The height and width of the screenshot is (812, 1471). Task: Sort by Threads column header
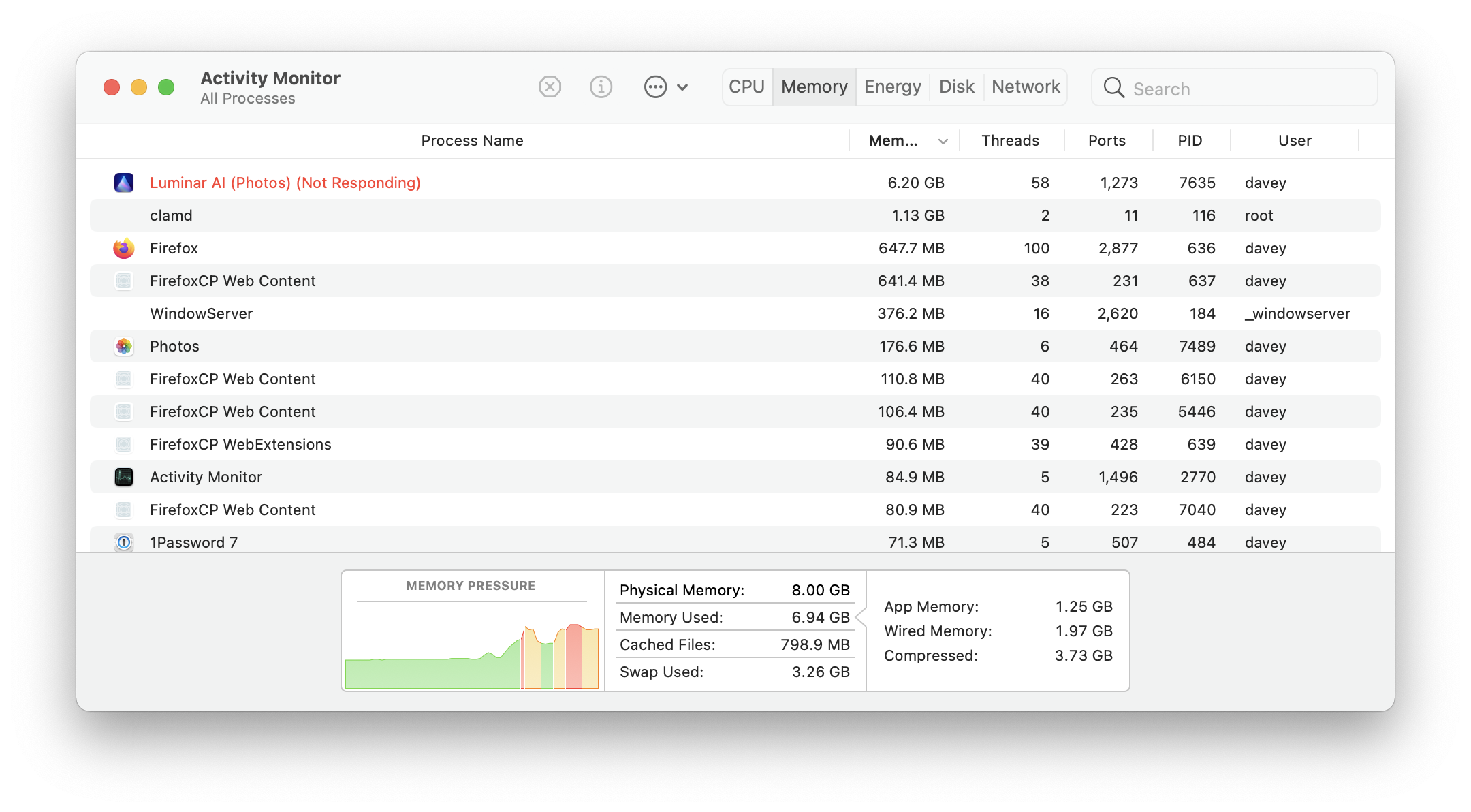[x=1010, y=141]
